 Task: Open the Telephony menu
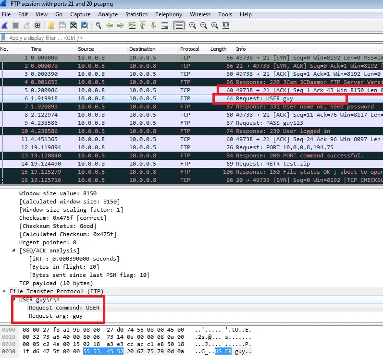click(x=169, y=14)
